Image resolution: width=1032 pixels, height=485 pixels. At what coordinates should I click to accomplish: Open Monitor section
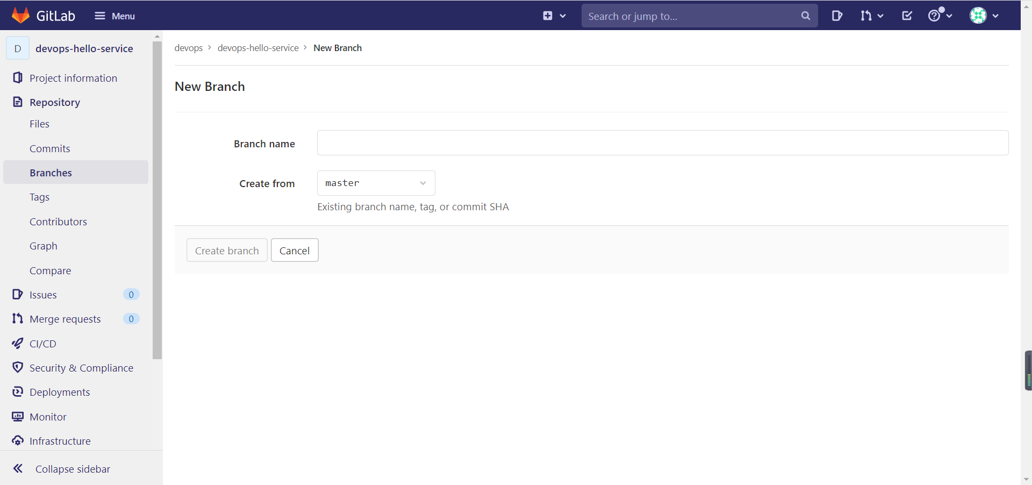(48, 417)
